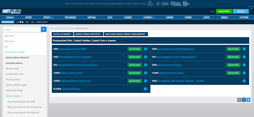
Task: Open the CARTE menu
Action: [206, 18]
